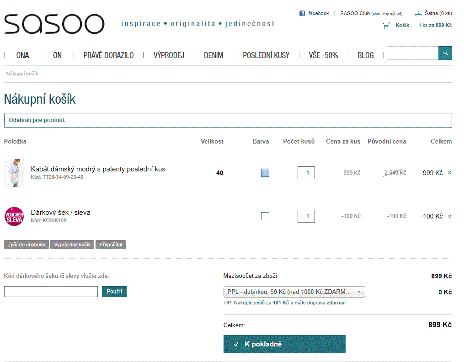Go to VŠE -50% section

pos(323,55)
